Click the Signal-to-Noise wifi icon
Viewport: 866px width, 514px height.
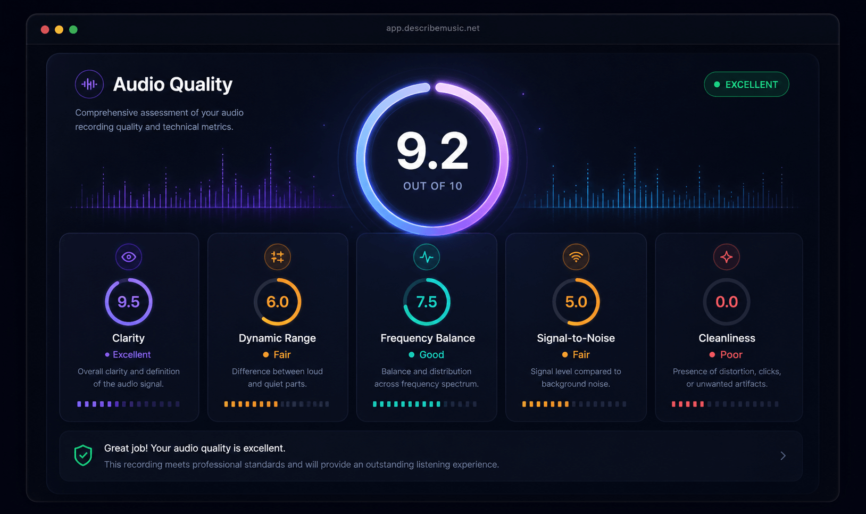(576, 257)
